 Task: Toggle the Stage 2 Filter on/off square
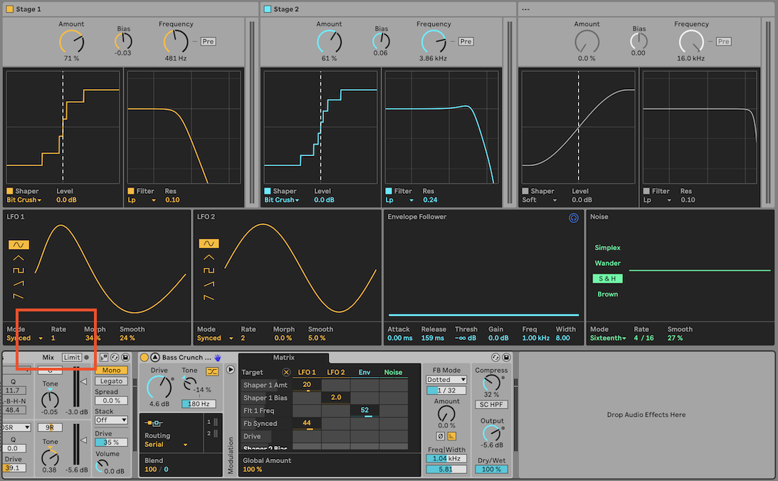tap(389, 191)
